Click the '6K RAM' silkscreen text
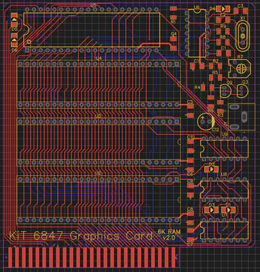Viewport: 260px width, 272px height. click(169, 232)
